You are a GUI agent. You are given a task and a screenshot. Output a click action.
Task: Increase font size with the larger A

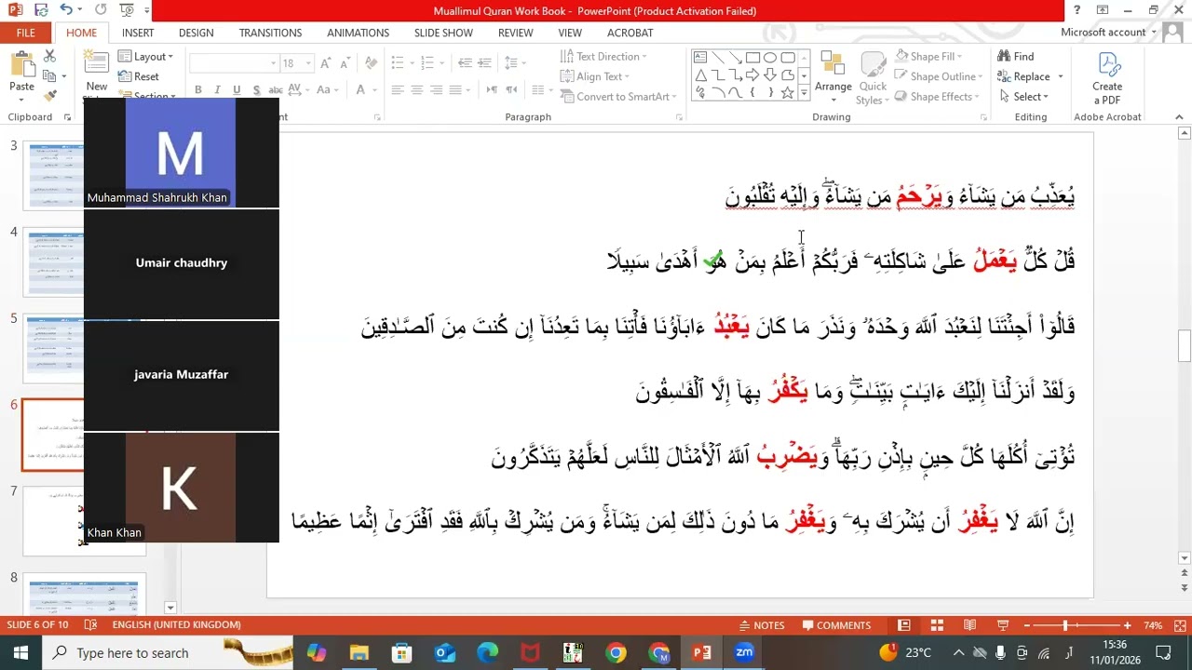(x=325, y=63)
